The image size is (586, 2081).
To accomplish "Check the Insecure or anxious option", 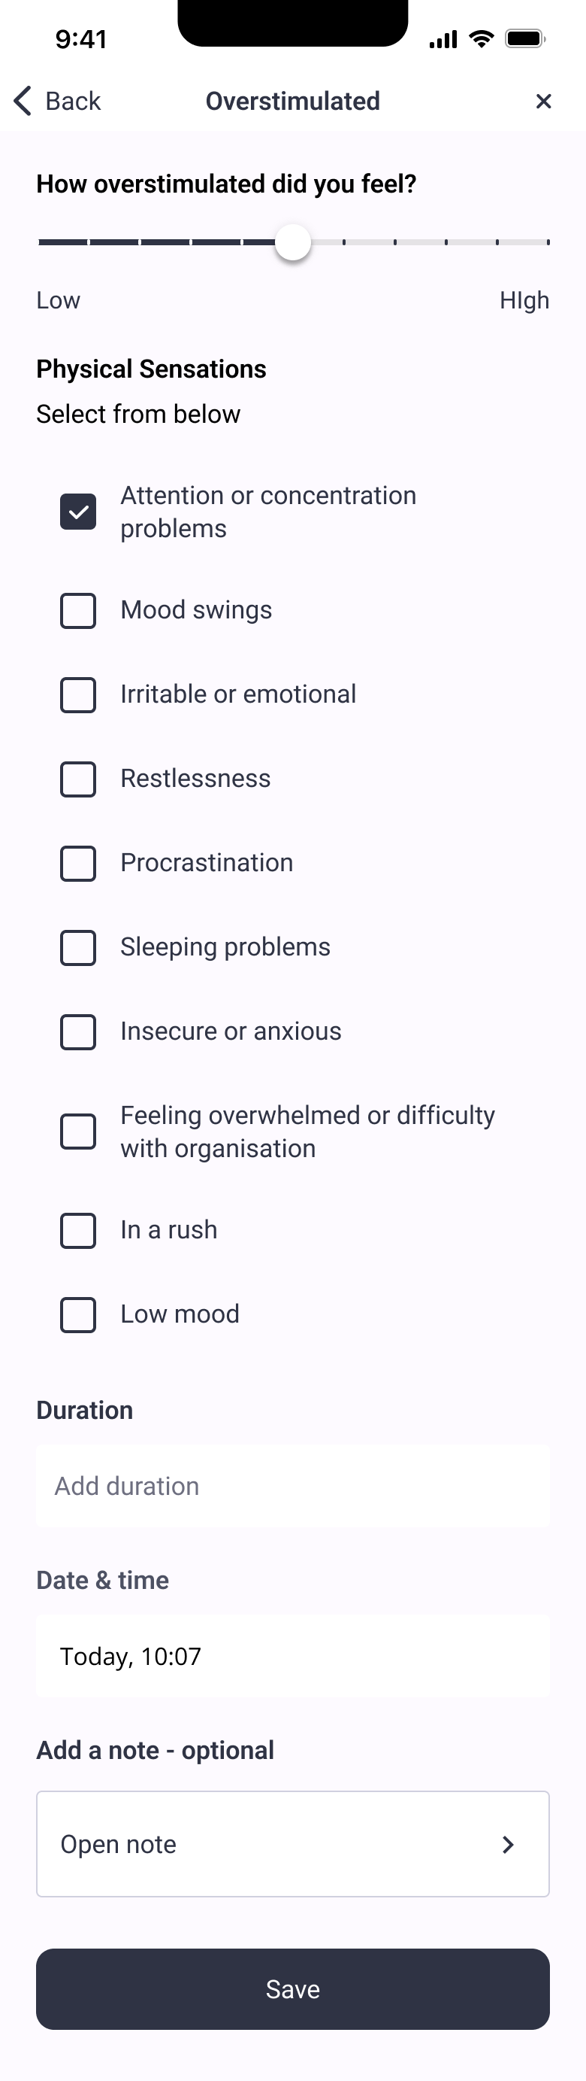I will pyautogui.click(x=78, y=1031).
